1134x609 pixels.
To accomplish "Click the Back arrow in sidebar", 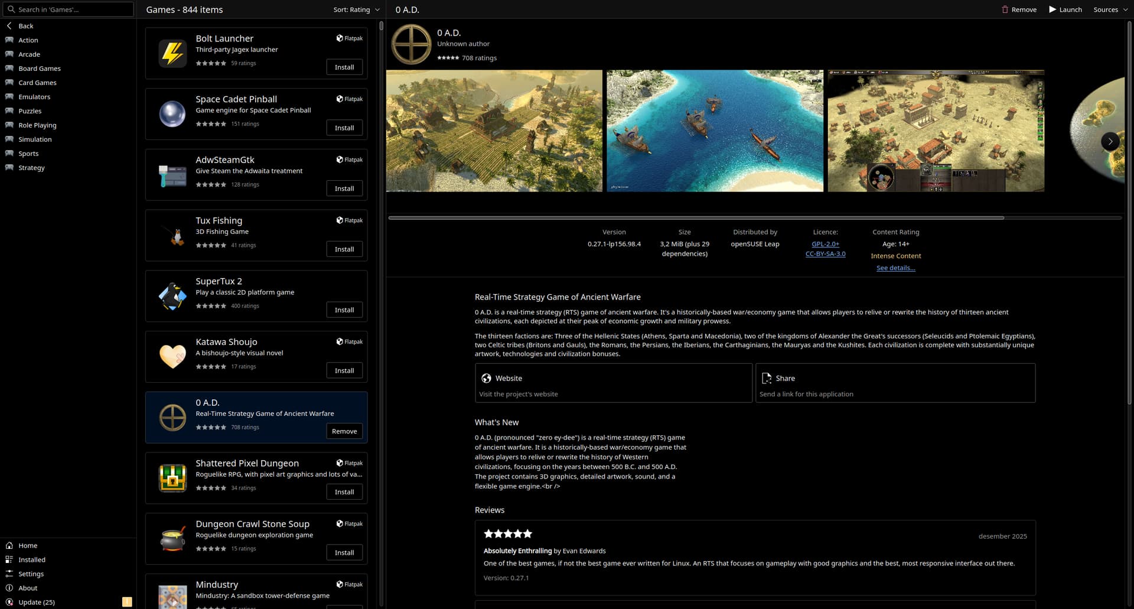I will pyautogui.click(x=9, y=26).
